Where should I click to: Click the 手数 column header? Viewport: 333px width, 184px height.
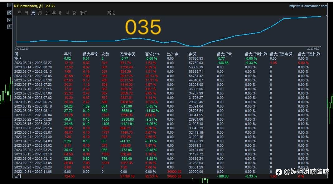click(x=68, y=54)
